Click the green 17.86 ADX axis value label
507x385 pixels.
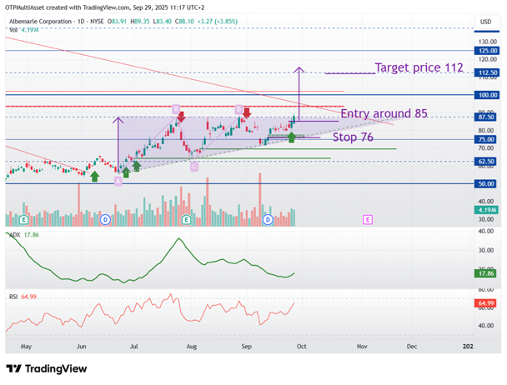point(485,273)
